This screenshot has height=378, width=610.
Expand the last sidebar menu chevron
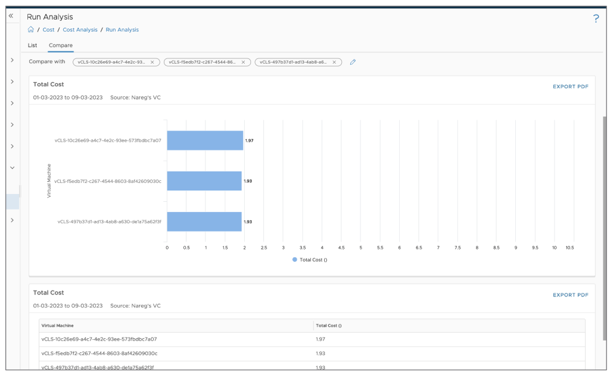coord(12,220)
